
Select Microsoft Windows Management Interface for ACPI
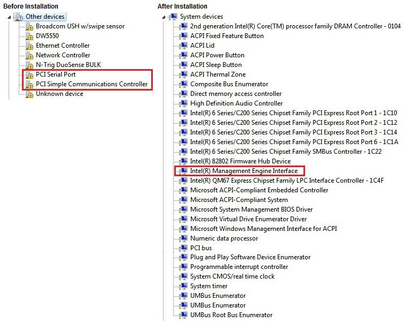[264, 229]
